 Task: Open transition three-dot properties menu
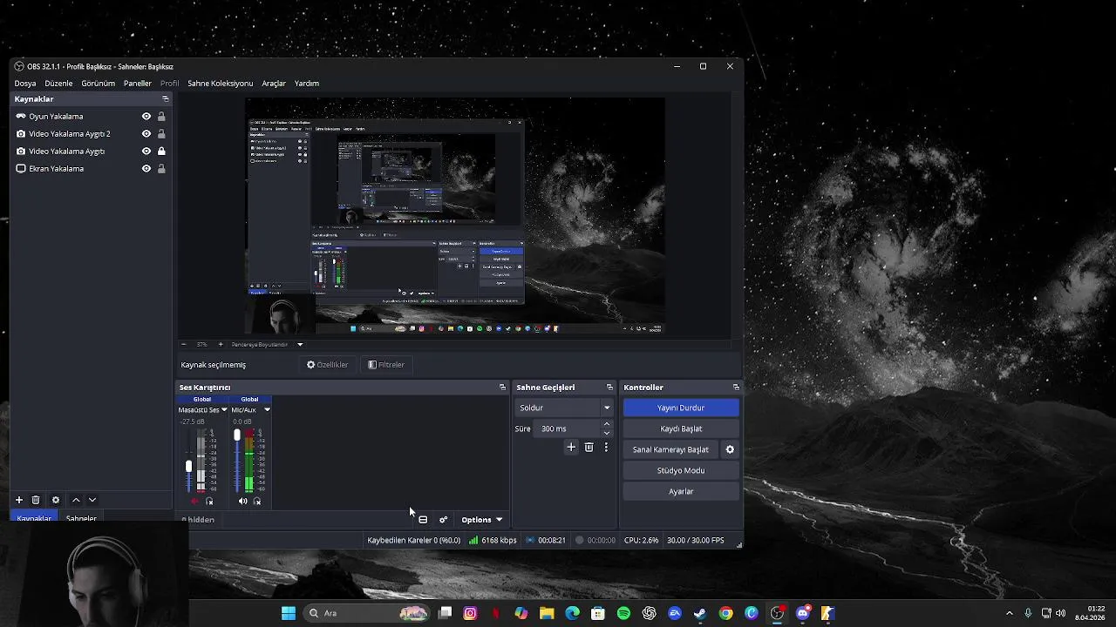pyautogui.click(x=606, y=448)
